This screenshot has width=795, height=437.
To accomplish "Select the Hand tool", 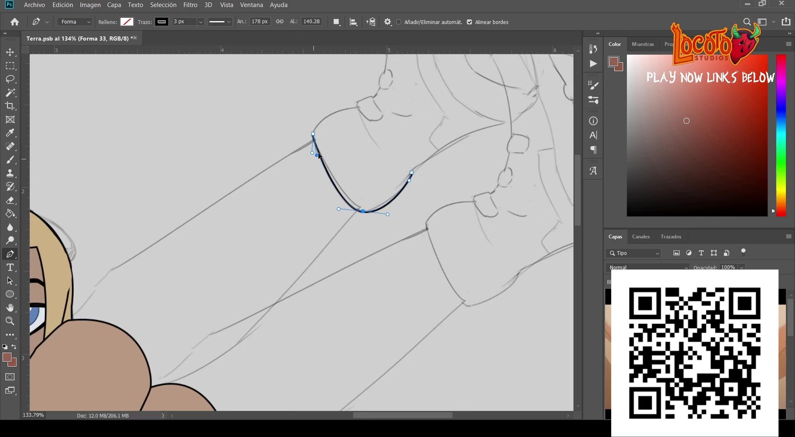I will point(10,307).
